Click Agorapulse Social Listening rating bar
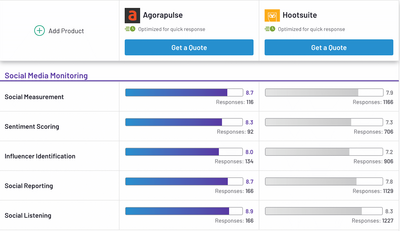The image size is (400, 231). tap(184, 211)
